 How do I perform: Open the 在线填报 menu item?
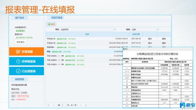tap(27, 52)
